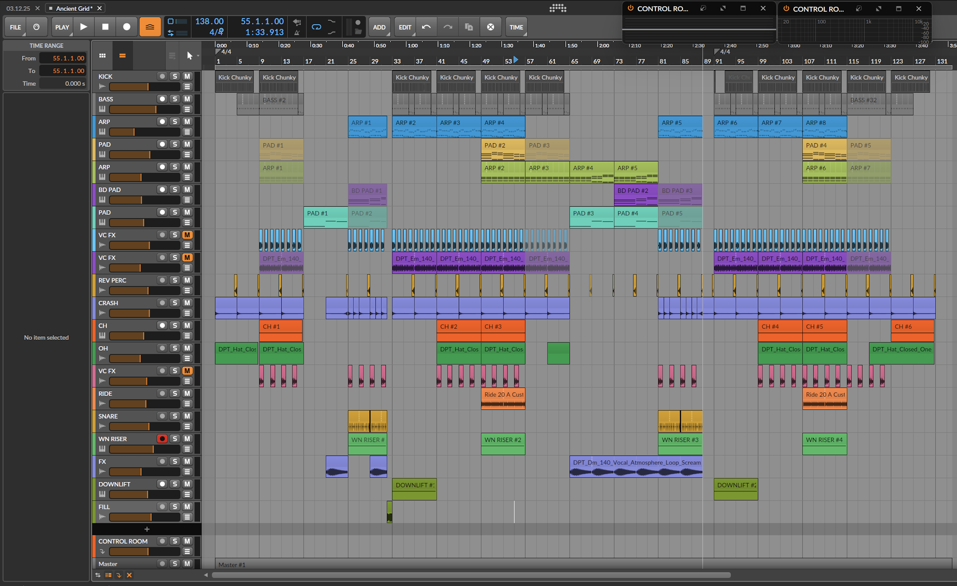Expand the ADD menu button
Image resolution: width=957 pixels, height=586 pixels.
coord(379,27)
